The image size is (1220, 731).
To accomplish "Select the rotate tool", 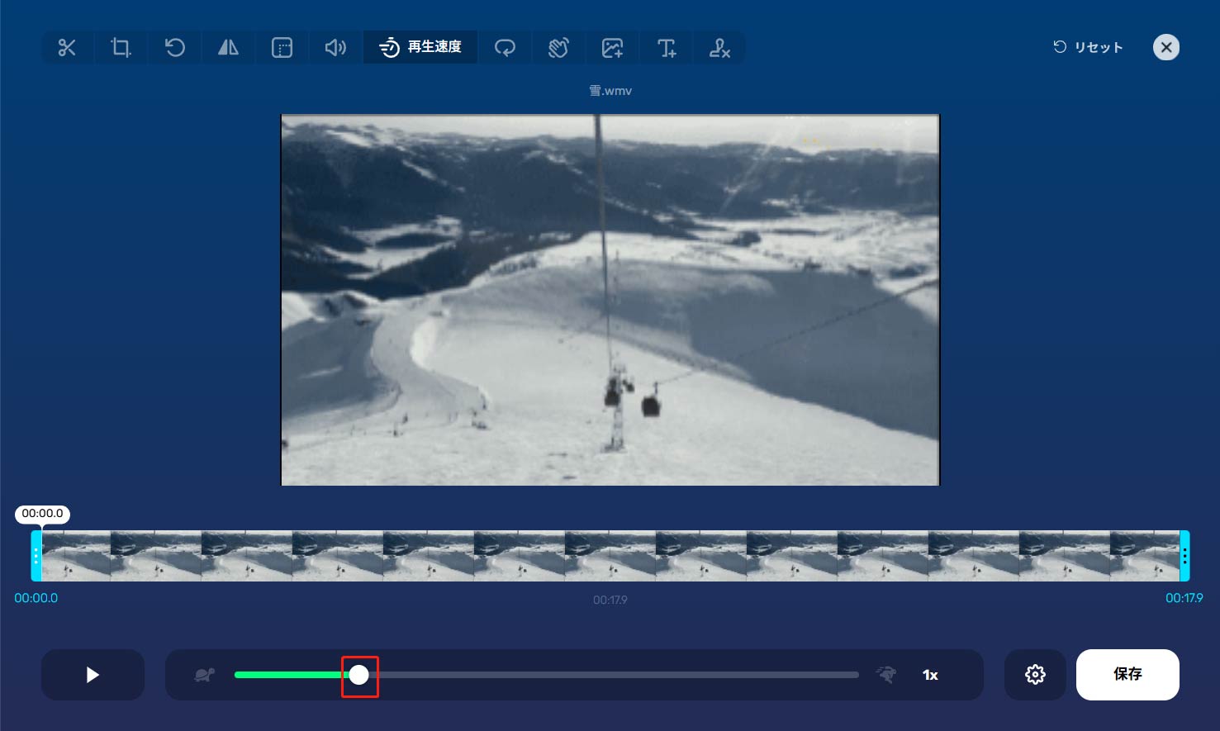I will click(174, 47).
